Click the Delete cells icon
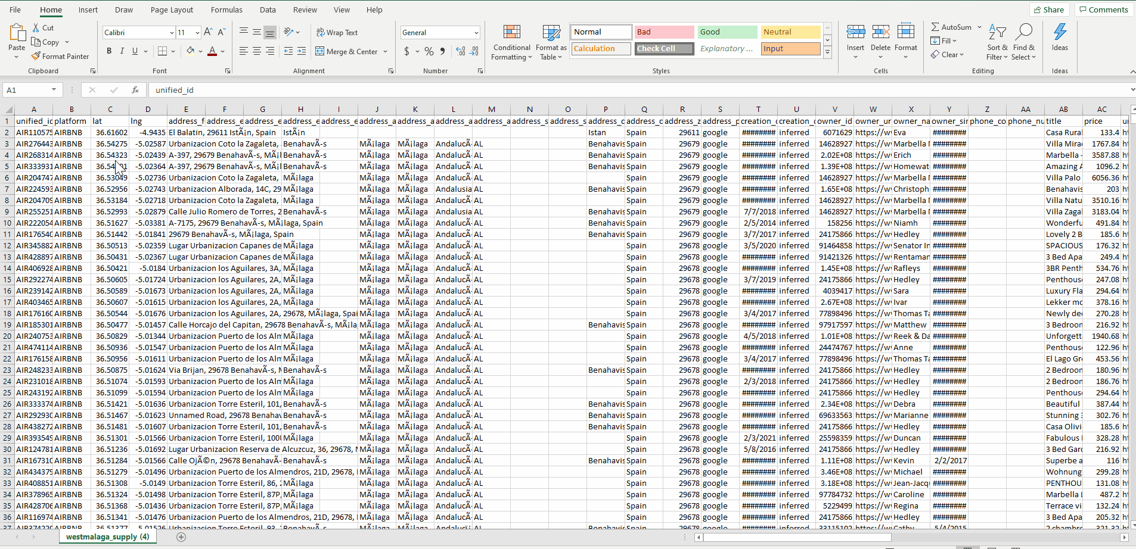Screen dimensions: 1136x549 click(880, 32)
